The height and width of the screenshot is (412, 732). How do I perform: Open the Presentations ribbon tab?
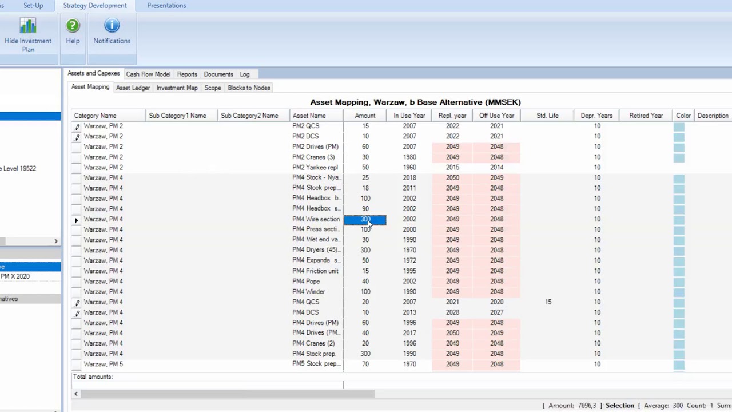pyautogui.click(x=166, y=6)
